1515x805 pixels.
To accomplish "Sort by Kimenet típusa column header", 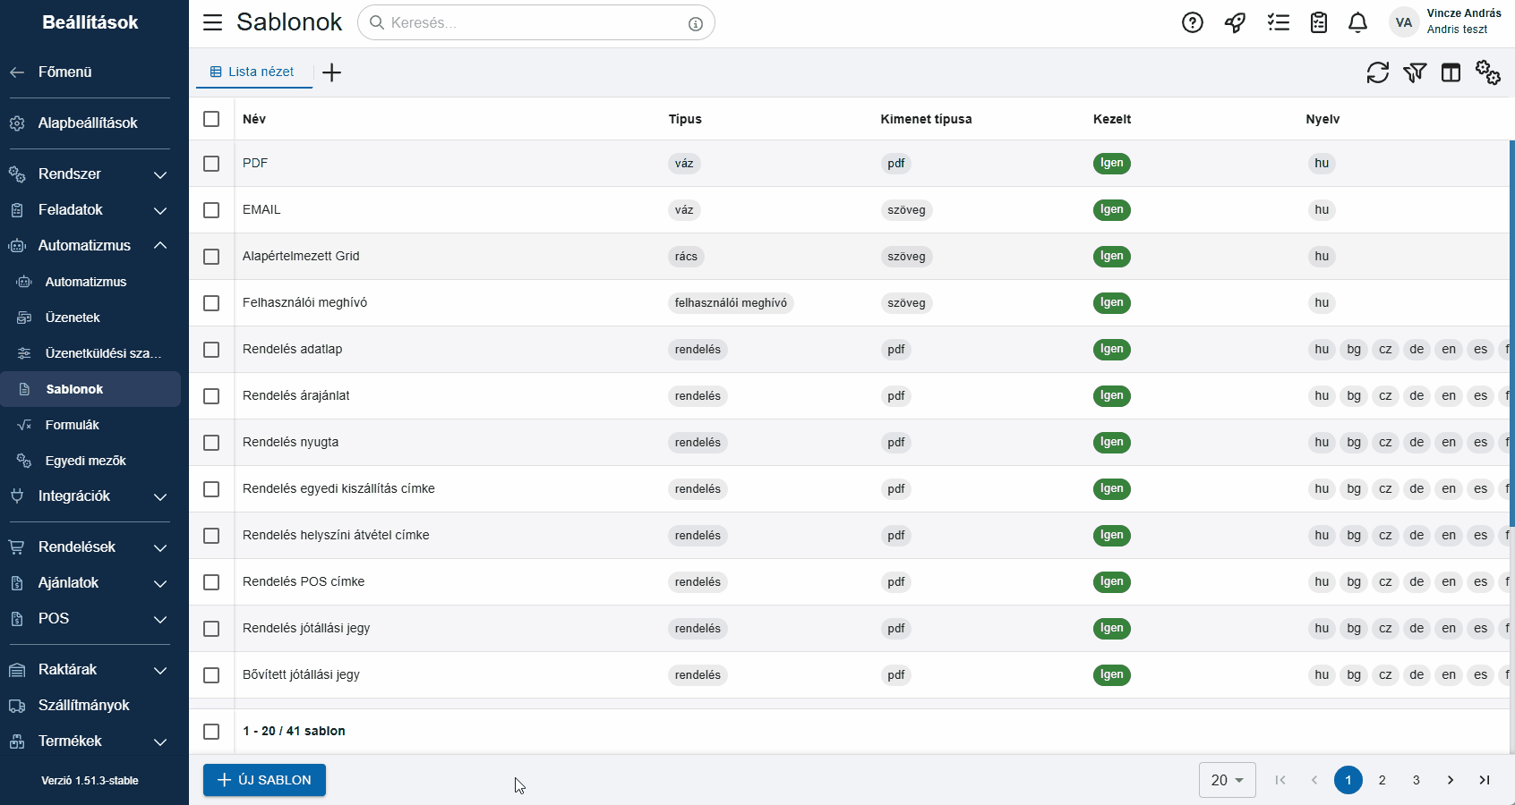I will coord(926,119).
